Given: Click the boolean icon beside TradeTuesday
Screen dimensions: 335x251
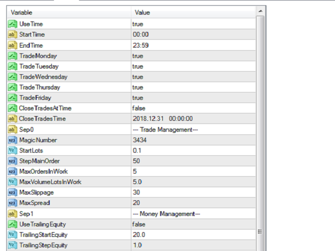Looking at the screenshot, I should click(x=13, y=66).
